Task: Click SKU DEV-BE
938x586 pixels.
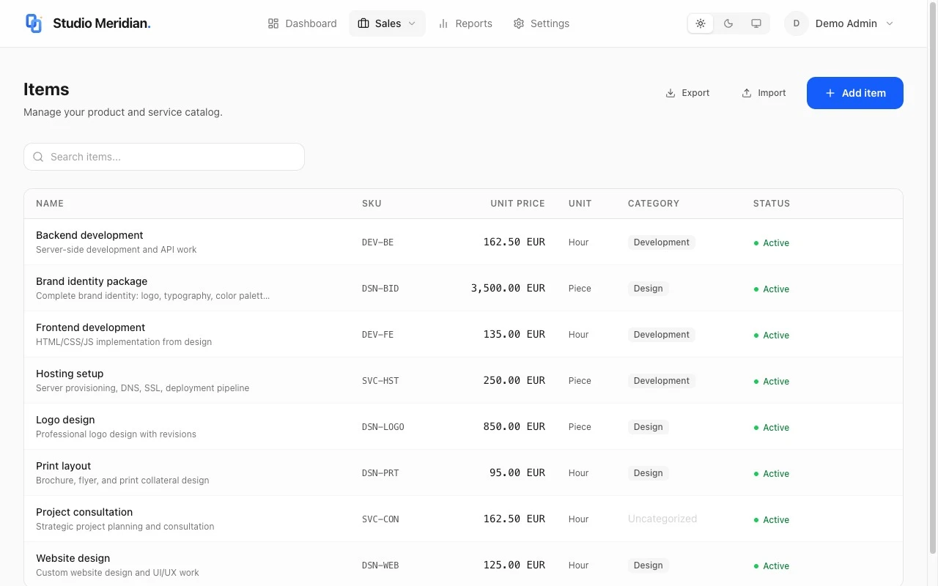Action: [377, 242]
